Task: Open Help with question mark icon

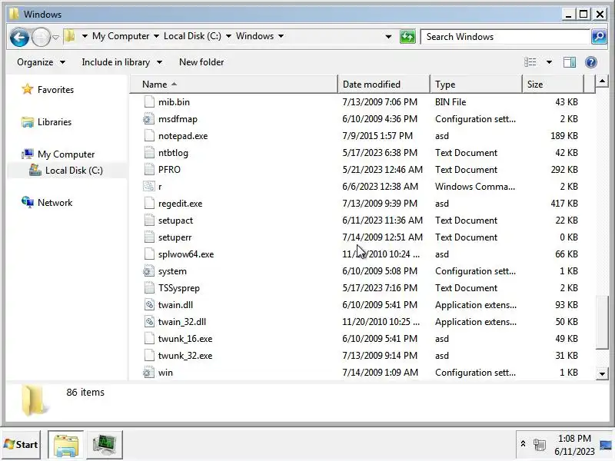Action: click(x=590, y=62)
